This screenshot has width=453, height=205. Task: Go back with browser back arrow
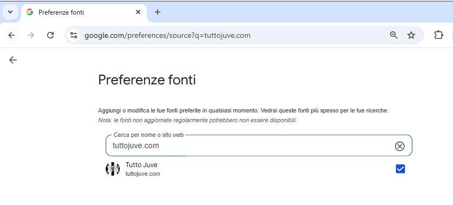tap(11, 35)
